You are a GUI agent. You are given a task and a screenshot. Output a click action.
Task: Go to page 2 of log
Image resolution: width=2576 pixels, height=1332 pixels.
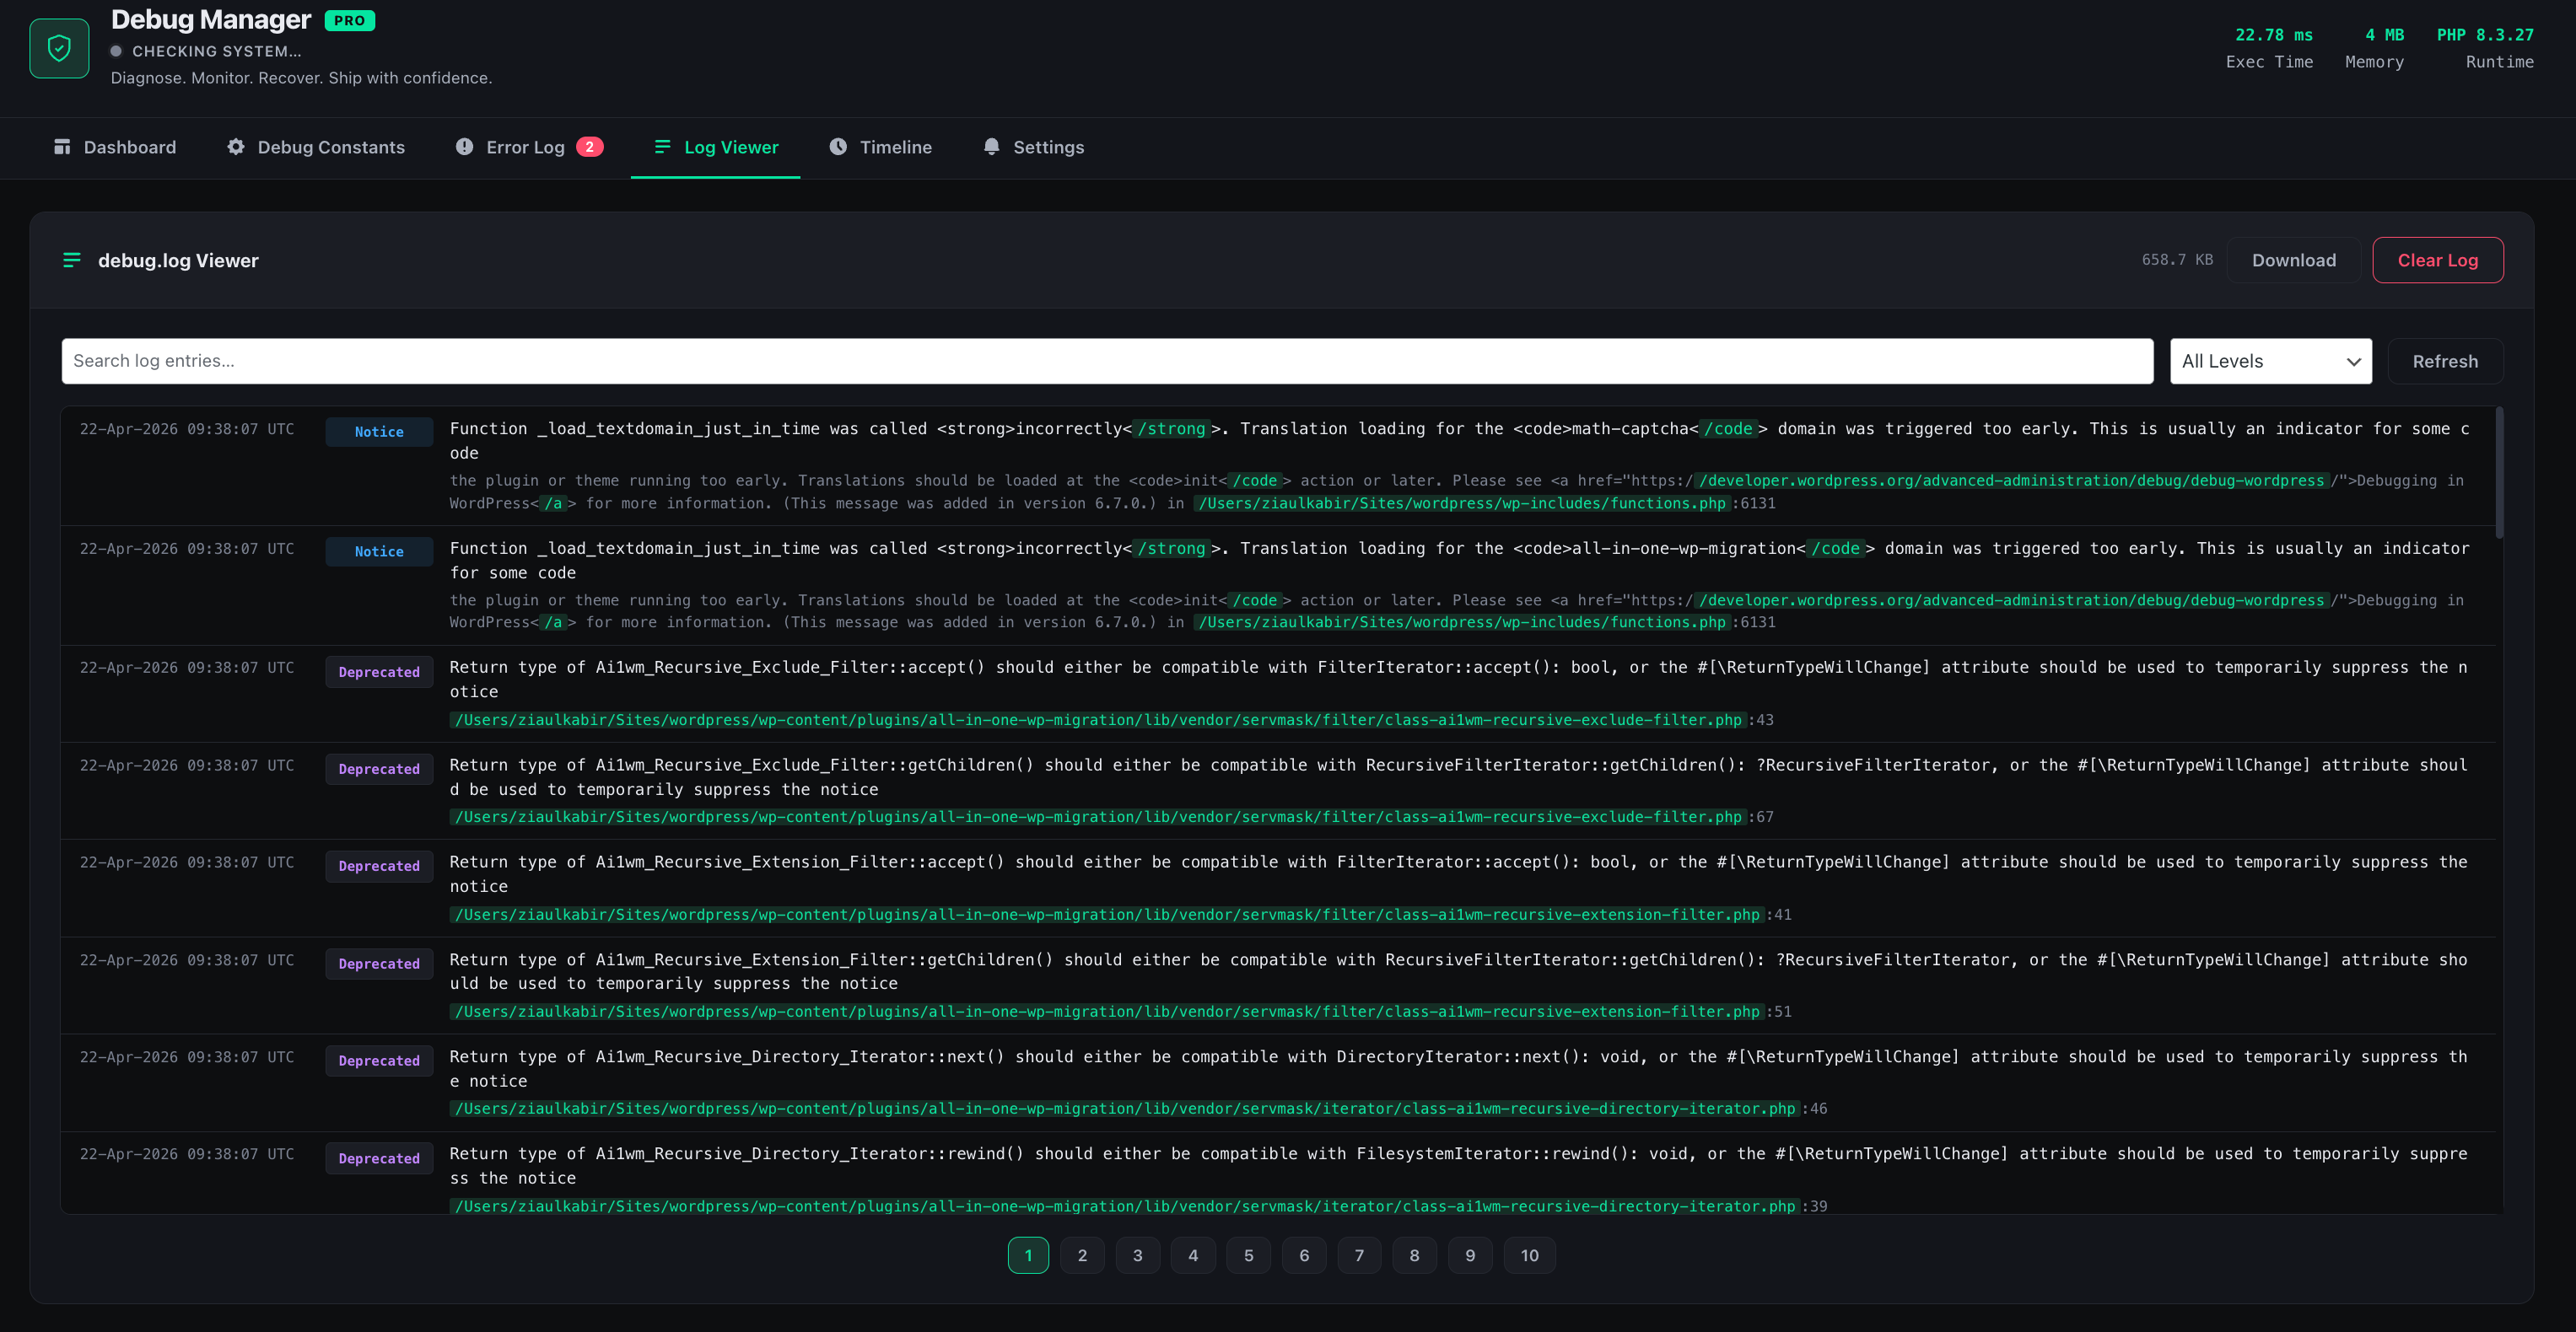point(1082,1255)
